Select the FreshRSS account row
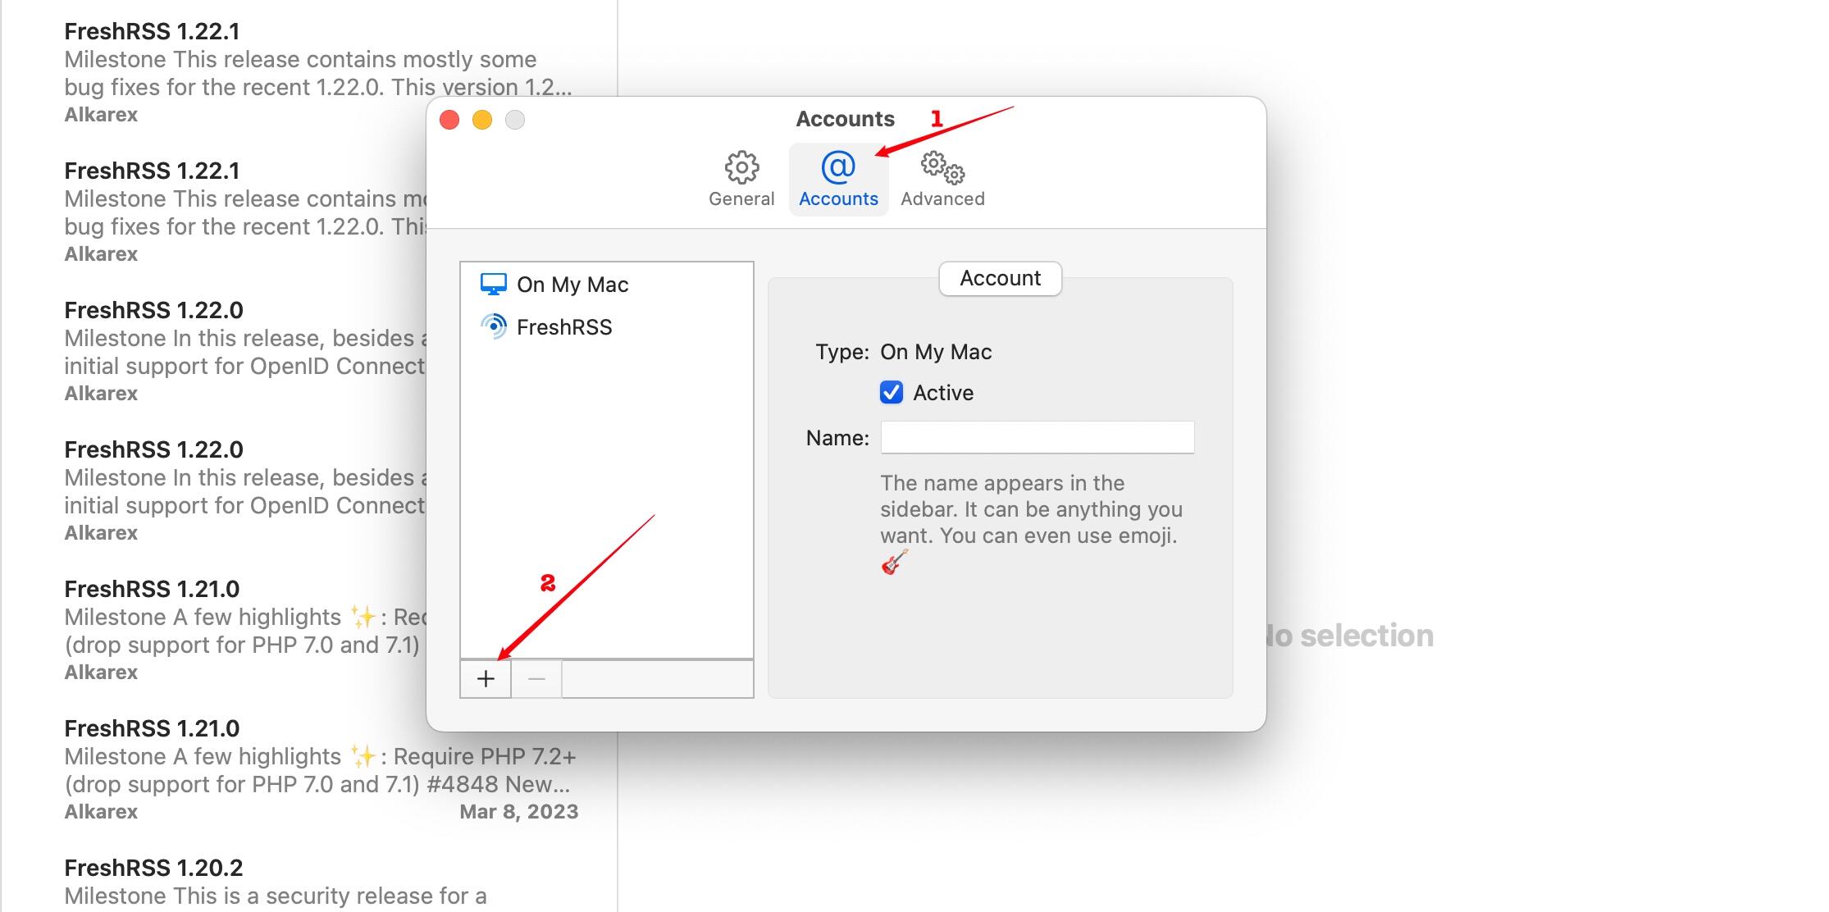This screenshot has width=1829, height=912. coord(564,327)
